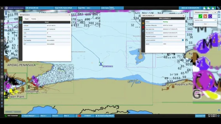The width and height of the screenshot is (221, 124).
Task: Select the purple circle measurement tool
Action: [210, 16]
